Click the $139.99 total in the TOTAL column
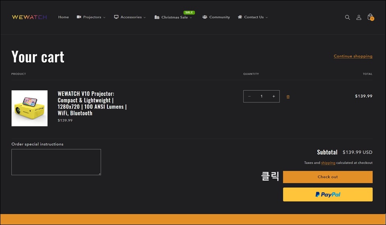The width and height of the screenshot is (386, 225). (363, 96)
